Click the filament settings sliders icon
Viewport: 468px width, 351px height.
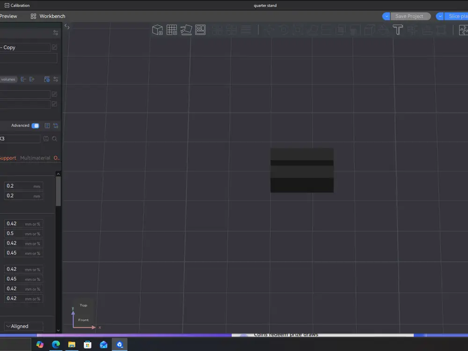[x=56, y=79]
